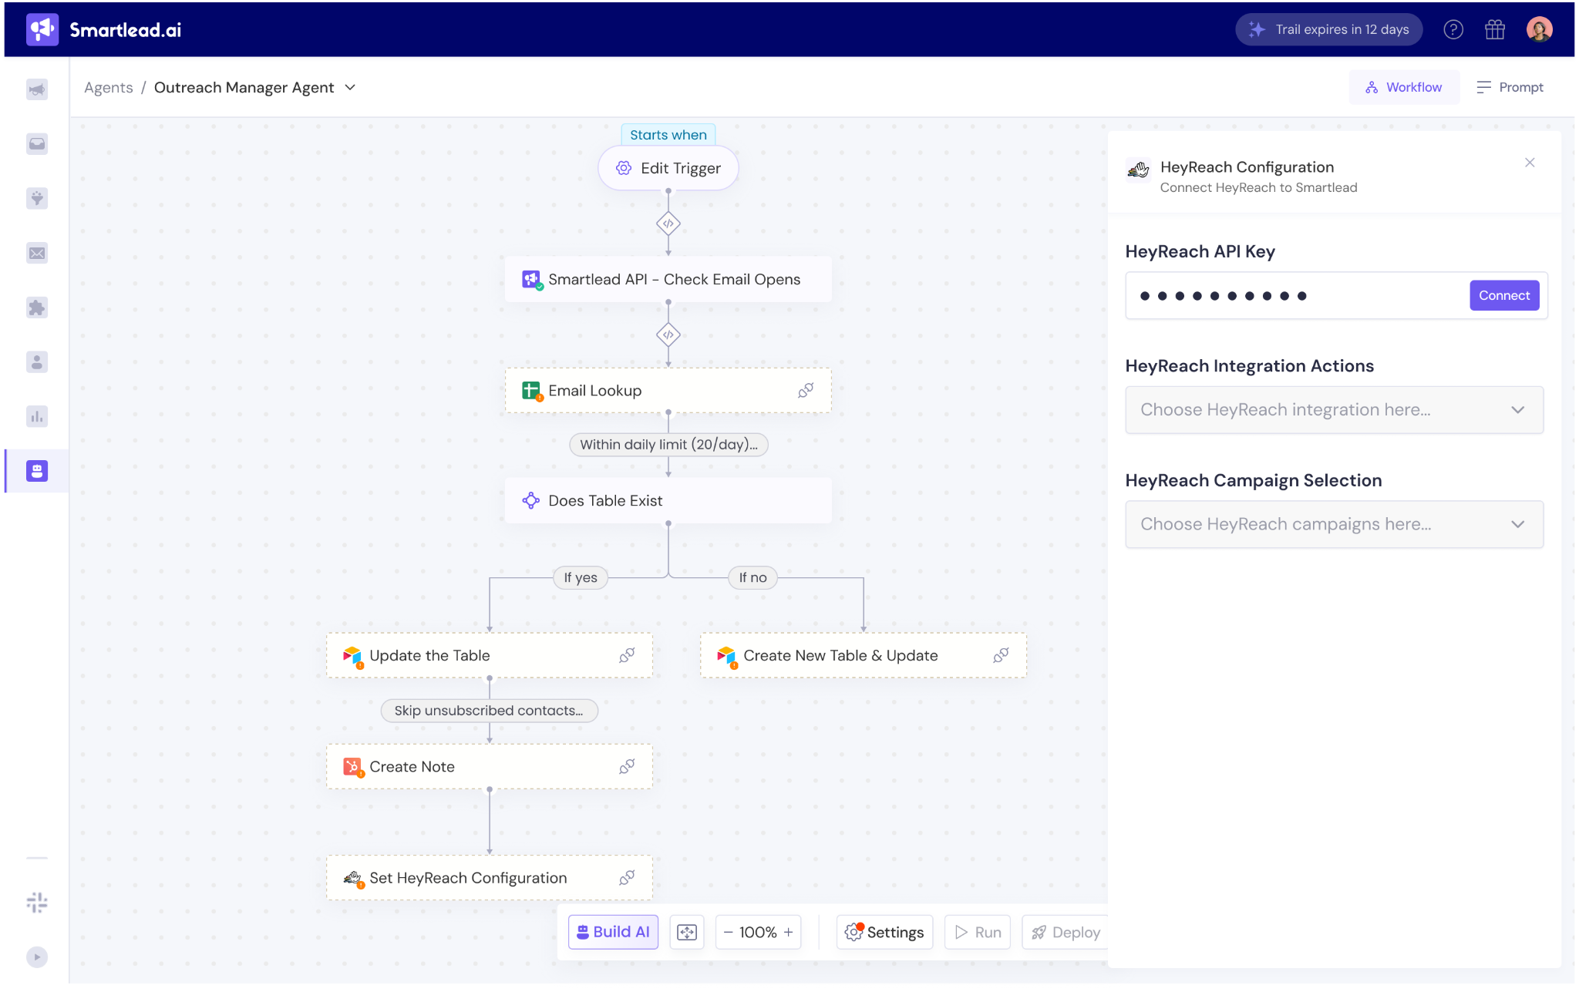Click the Slack icon in sidebar bottom
1579x992 pixels.
tap(37, 902)
